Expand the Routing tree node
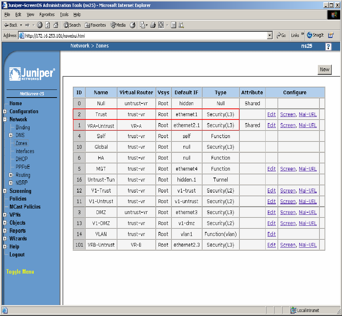The width and height of the screenshot is (342, 316). 11,175
